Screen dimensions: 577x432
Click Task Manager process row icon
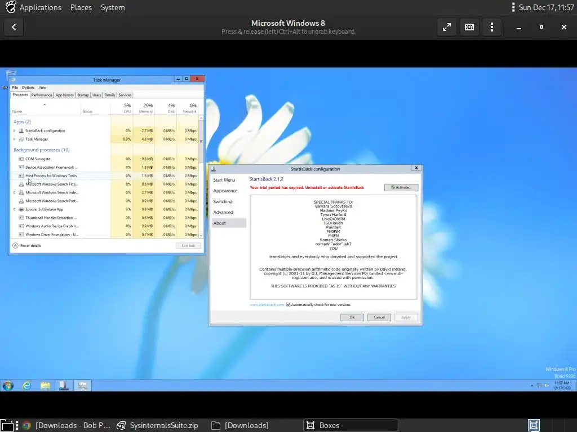(x=21, y=139)
